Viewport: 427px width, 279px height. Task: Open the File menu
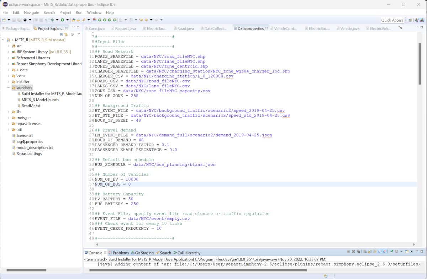tap(5, 12)
